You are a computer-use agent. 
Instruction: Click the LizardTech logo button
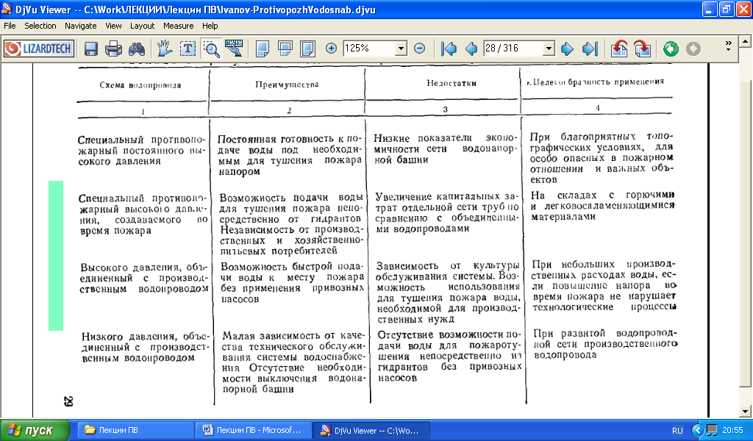point(39,49)
